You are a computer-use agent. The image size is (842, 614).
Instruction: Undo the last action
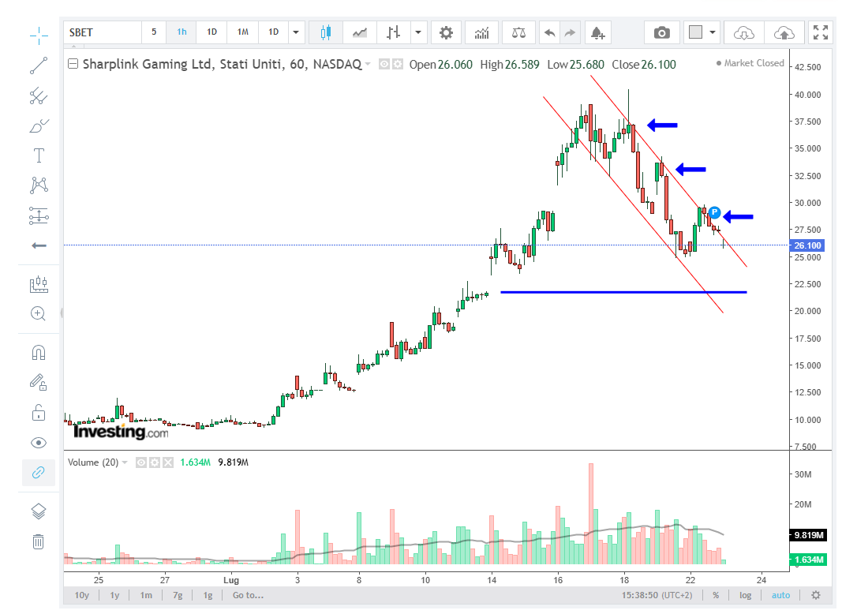coord(549,33)
